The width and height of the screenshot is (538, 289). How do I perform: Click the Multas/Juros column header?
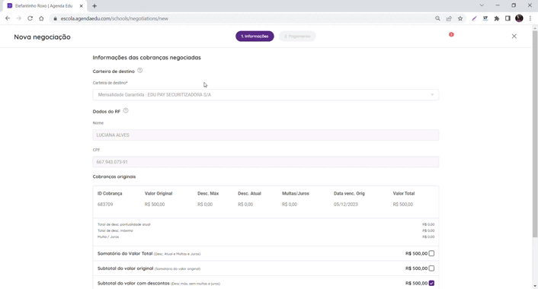pos(296,193)
